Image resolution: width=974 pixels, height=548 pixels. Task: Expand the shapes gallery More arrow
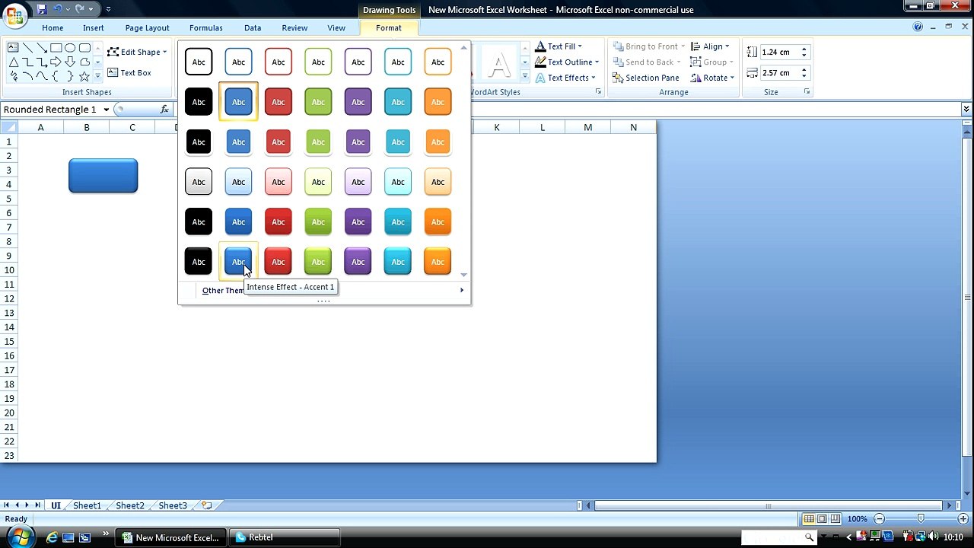(97, 77)
